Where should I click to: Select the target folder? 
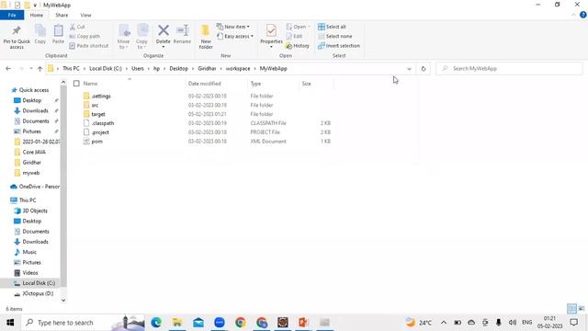(98, 114)
